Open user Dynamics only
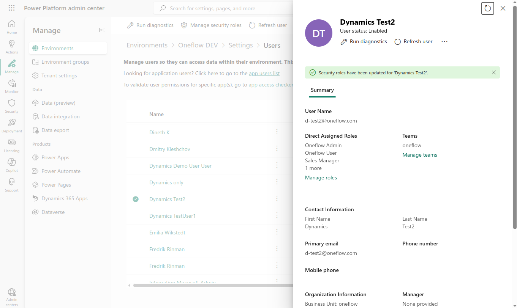517x308 pixels. [x=166, y=182]
